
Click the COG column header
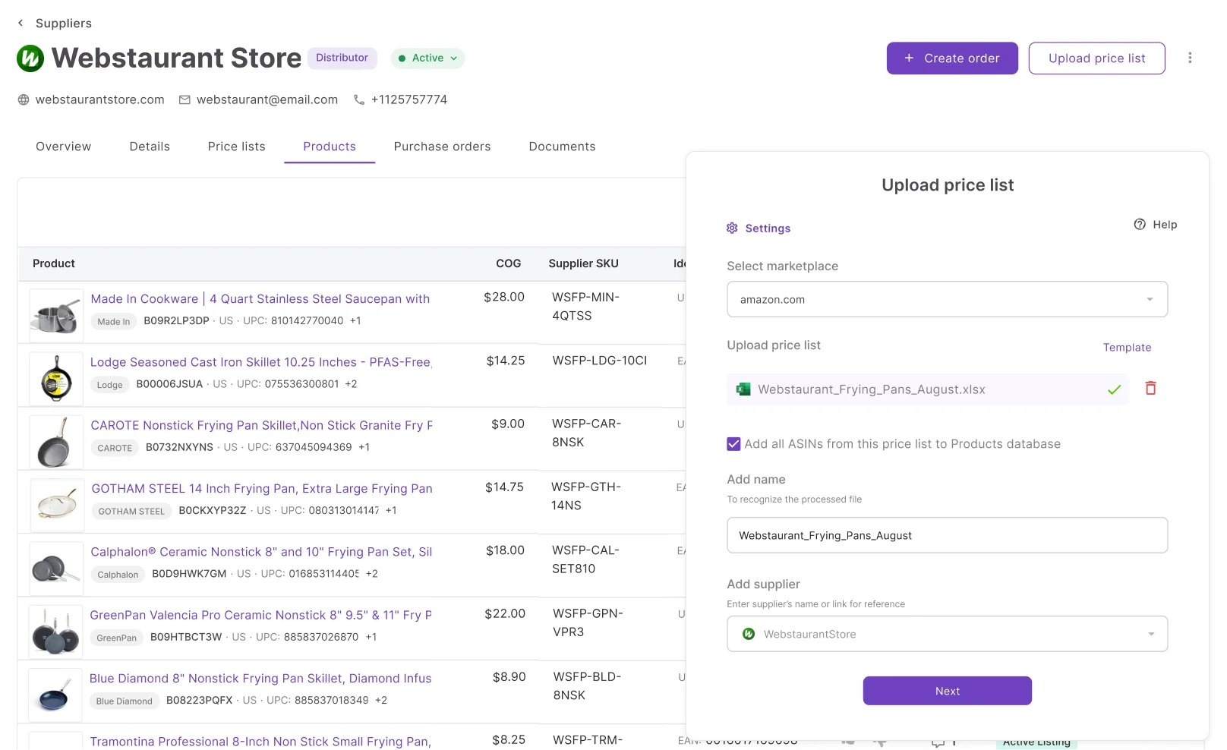509,263
